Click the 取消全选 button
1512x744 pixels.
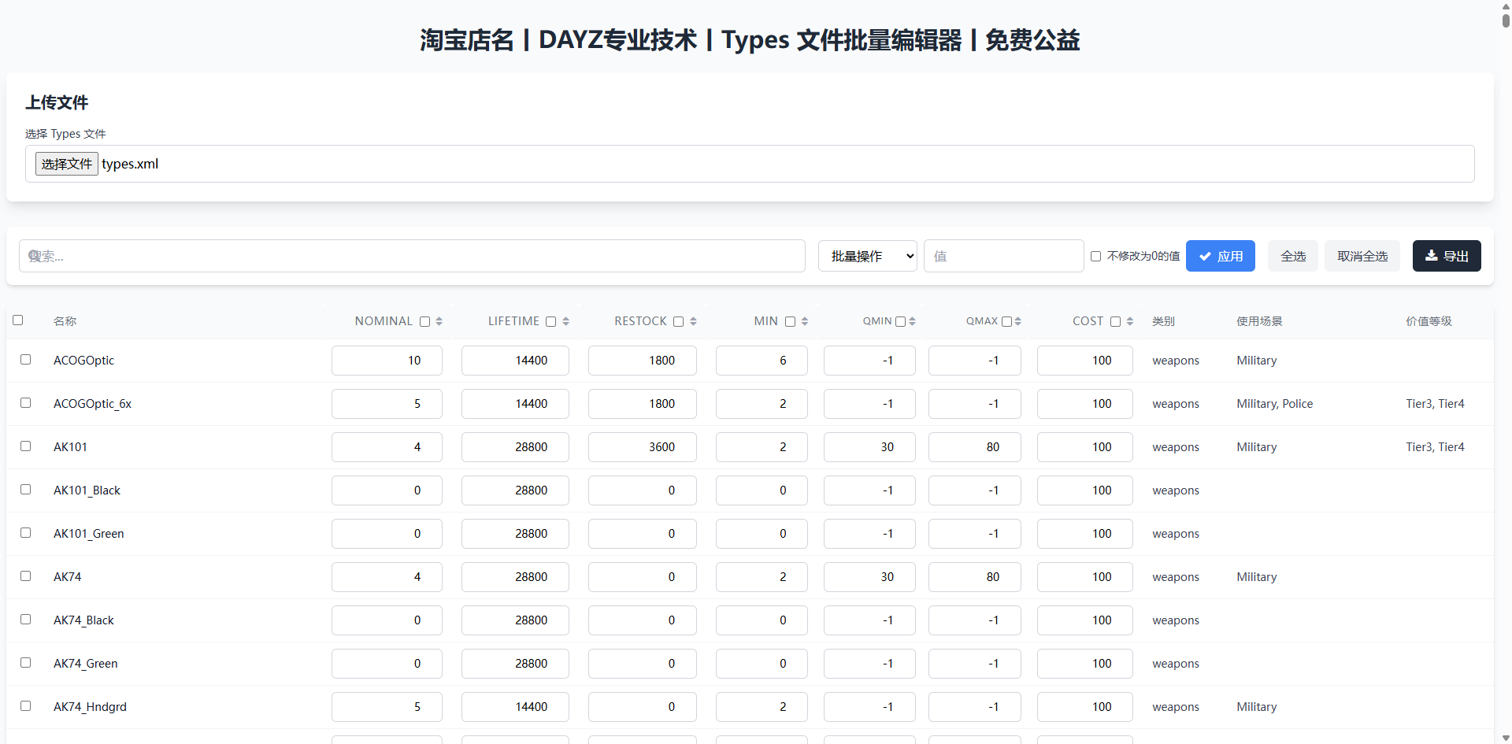point(1362,256)
